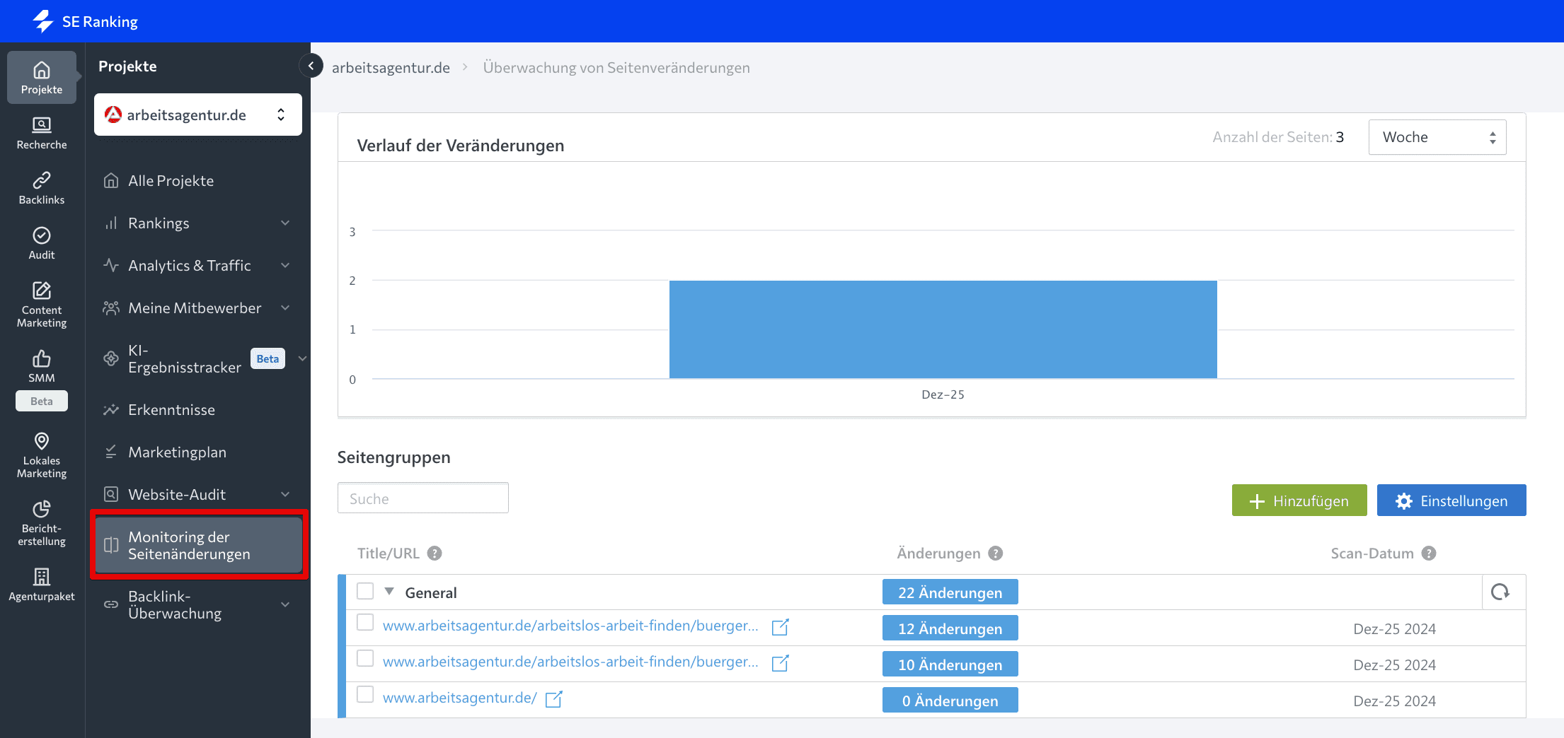Click the help icon next to Änderungen header
Viewport: 1564px width, 738px height.
[996, 553]
